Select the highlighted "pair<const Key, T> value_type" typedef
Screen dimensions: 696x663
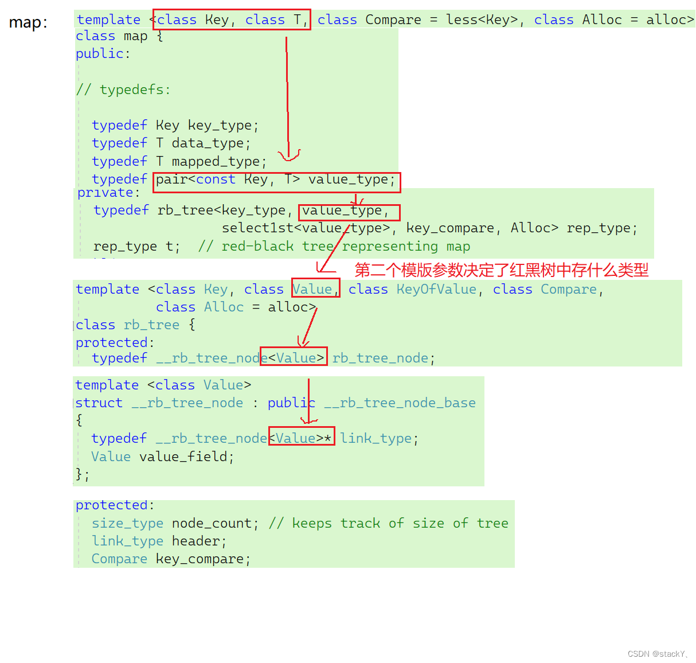point(276,180)
